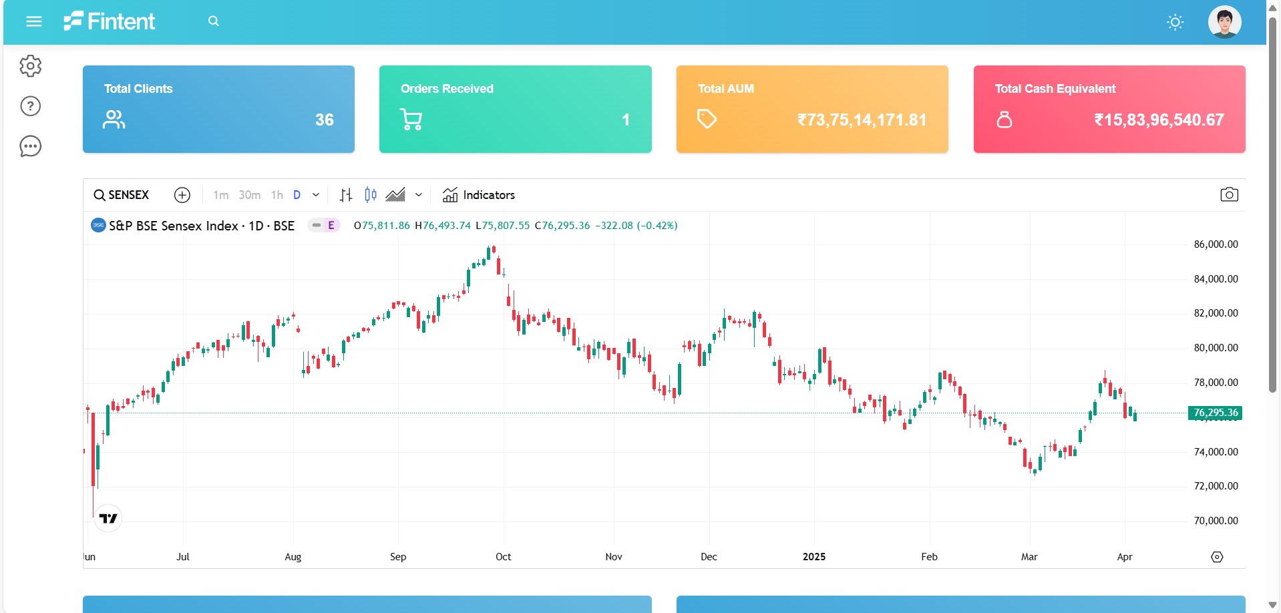Click the 70,000.00 price axis label
Image resolution: width=1281 pixels, height=613 pixels.
tap(1216, 521)
